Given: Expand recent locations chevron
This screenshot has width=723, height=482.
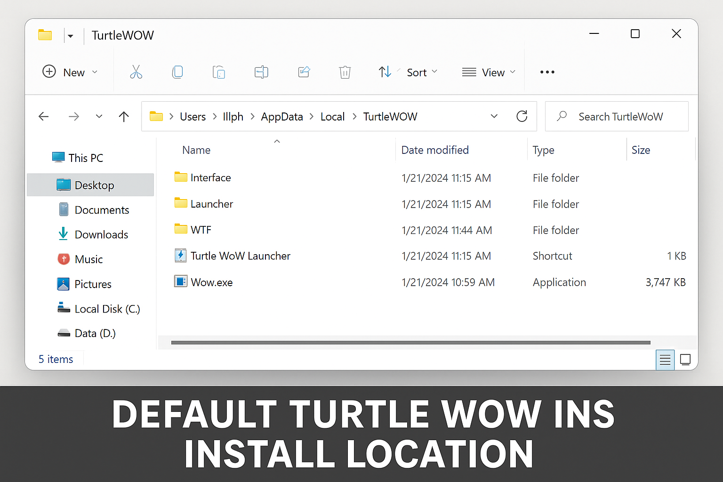Looking at the screenshot, I should pos(99,116).
